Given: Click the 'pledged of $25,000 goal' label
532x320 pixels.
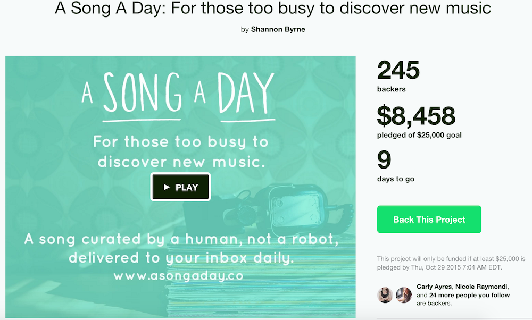Looking at the screenshot, I should coord(419,135).
